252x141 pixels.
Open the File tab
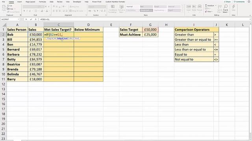(x=4, y=2)
